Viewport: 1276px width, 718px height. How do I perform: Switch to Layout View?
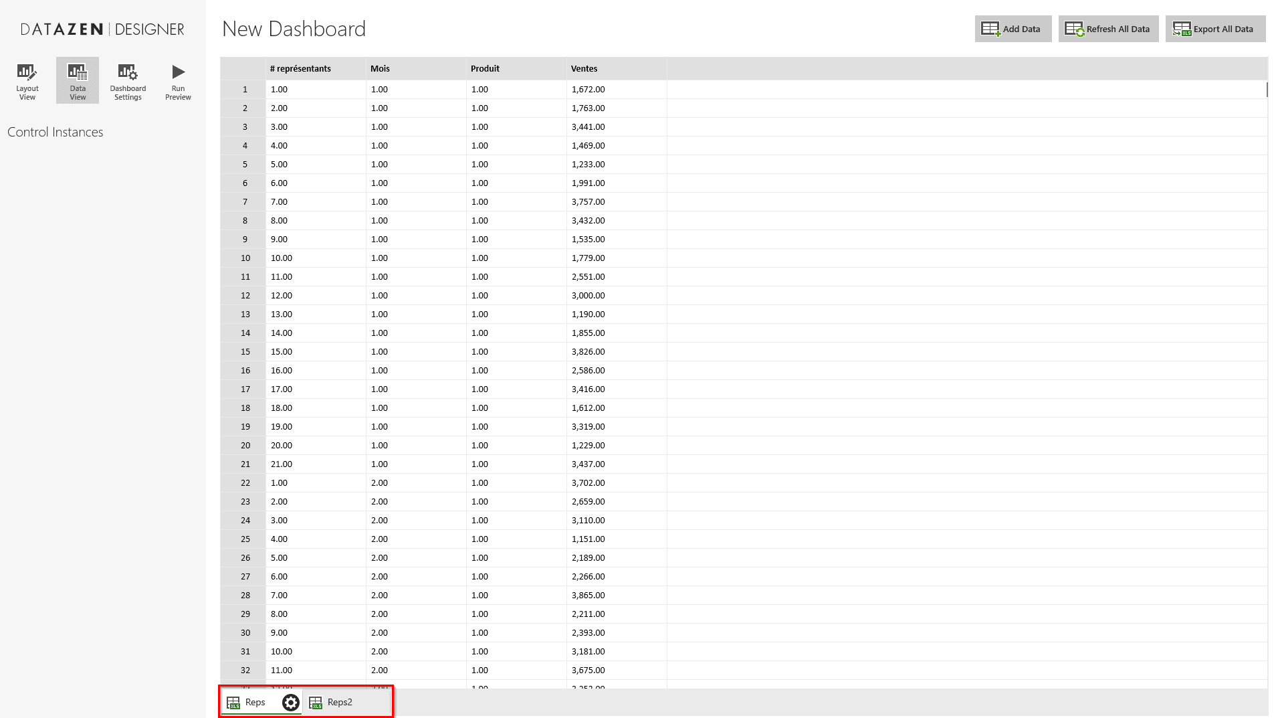click(x=27, y=80)
